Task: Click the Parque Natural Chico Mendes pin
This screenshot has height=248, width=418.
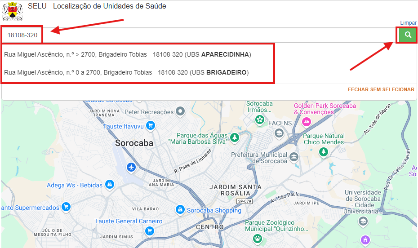Action: click(324, 152)
